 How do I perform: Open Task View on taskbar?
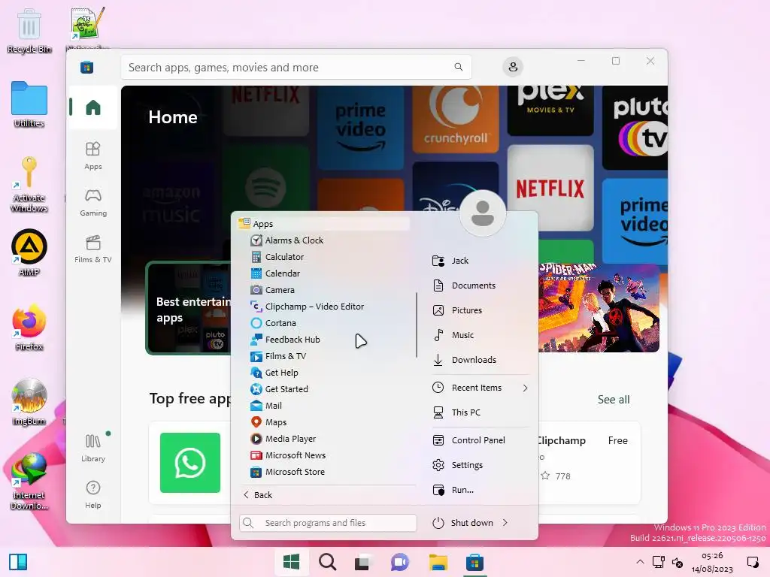pos(363,562)
